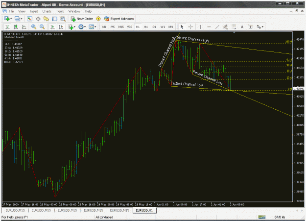This screenshot has width=306, height=221.
Task: Select the Text Label tool
Action: 250,27
